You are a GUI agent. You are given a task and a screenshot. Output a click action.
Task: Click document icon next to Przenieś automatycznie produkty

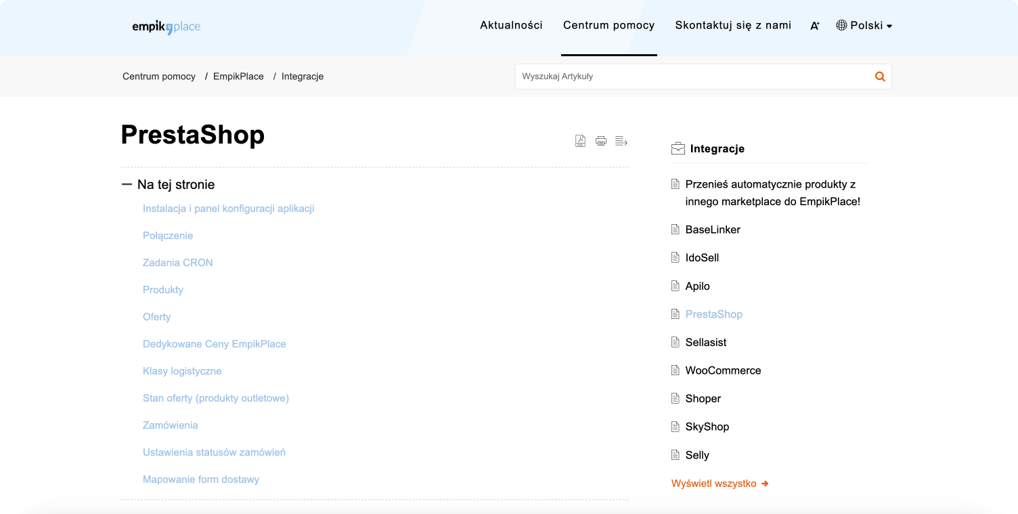(x=675, y=184)
